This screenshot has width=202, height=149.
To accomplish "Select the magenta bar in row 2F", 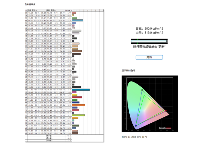I will [x=74, y=92].
